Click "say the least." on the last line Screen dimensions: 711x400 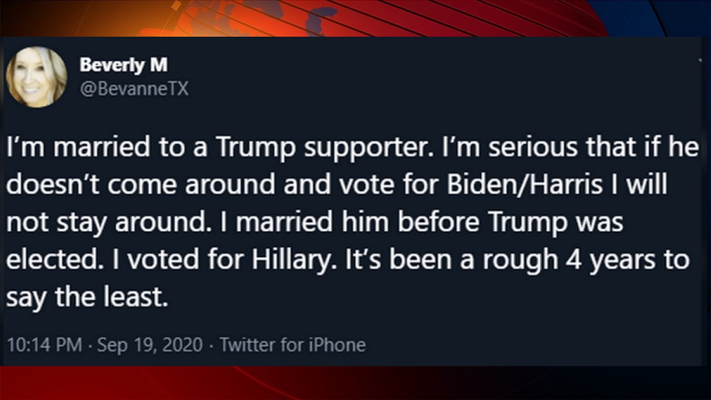pyautogui.click(x=84, y=296)
